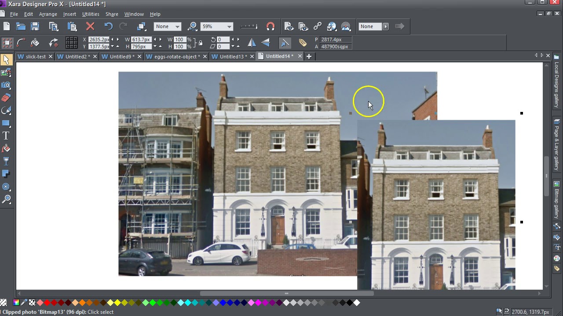The height and width of the screenshot is (316, 563).
Task: Select the Zoom magnifier tool
Action: pyautogui.click(x=6, y=199)
